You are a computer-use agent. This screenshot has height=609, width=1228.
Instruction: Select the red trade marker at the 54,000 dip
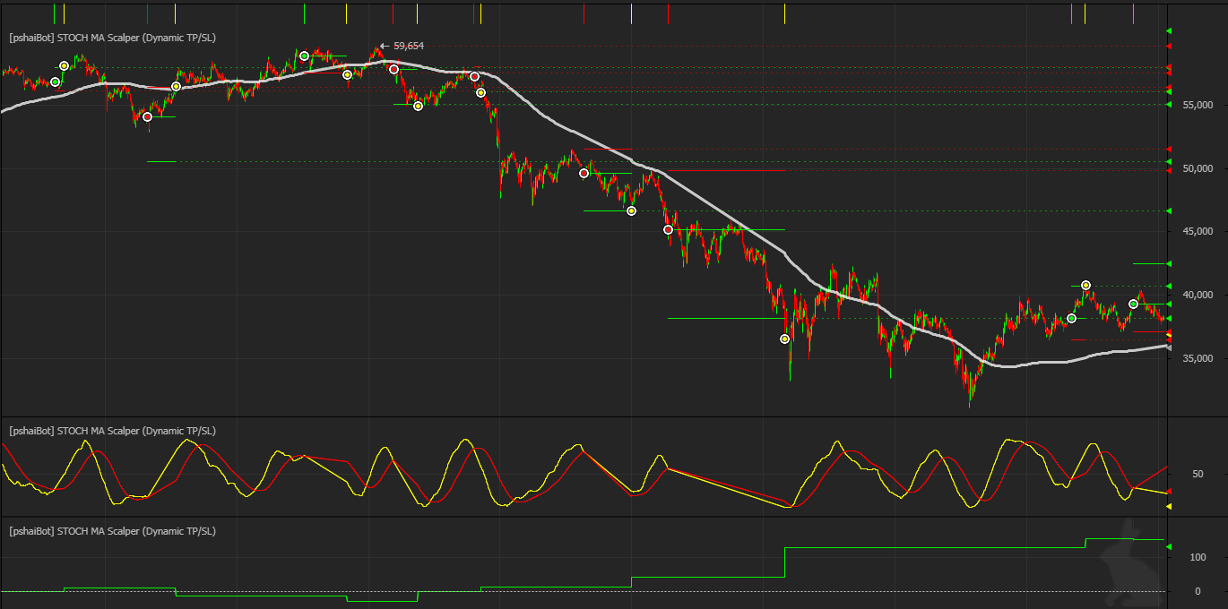pos(148,116)
